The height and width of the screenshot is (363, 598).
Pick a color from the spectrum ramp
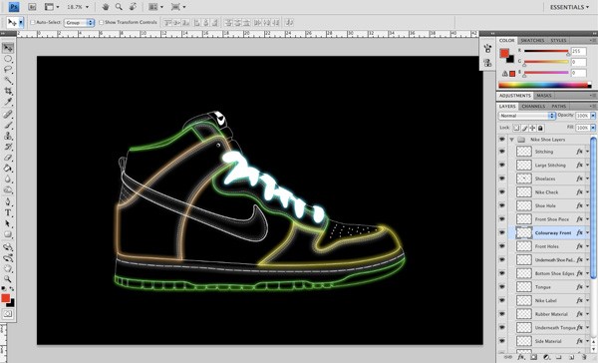(x=545, y=85)
